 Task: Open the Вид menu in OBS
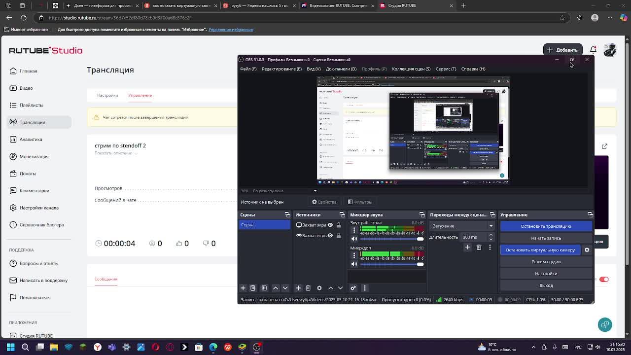[314, 69]
